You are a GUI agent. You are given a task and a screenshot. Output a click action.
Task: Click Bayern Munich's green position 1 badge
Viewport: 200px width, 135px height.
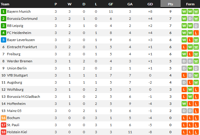[x=4, y=12]
